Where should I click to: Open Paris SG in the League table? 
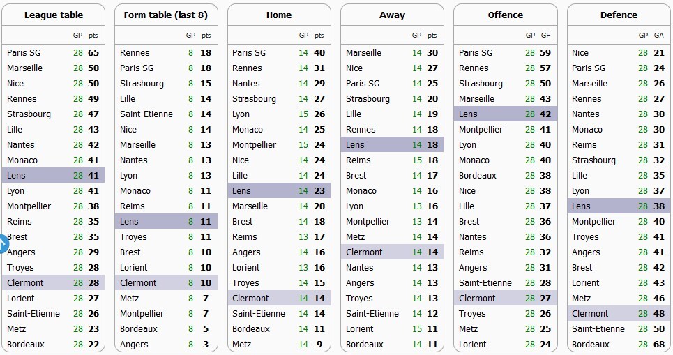point(24,52)
